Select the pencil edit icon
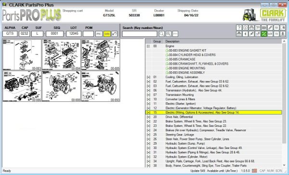The width and height of the screenshot is (289, 175). 270,27
